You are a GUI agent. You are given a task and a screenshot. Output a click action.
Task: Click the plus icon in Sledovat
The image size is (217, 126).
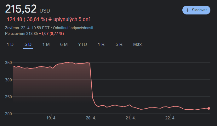[x=188, y=10]
